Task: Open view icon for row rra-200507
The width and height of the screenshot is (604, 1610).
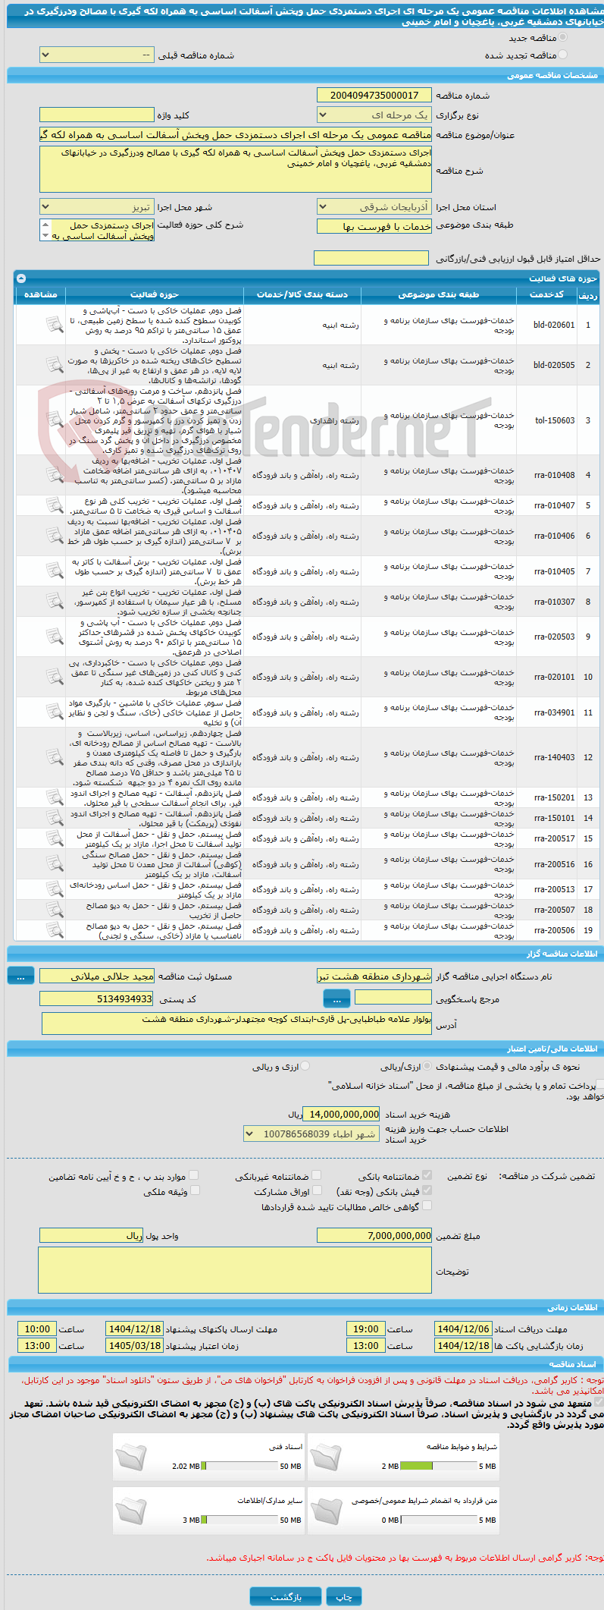Action: coord(54,910)
